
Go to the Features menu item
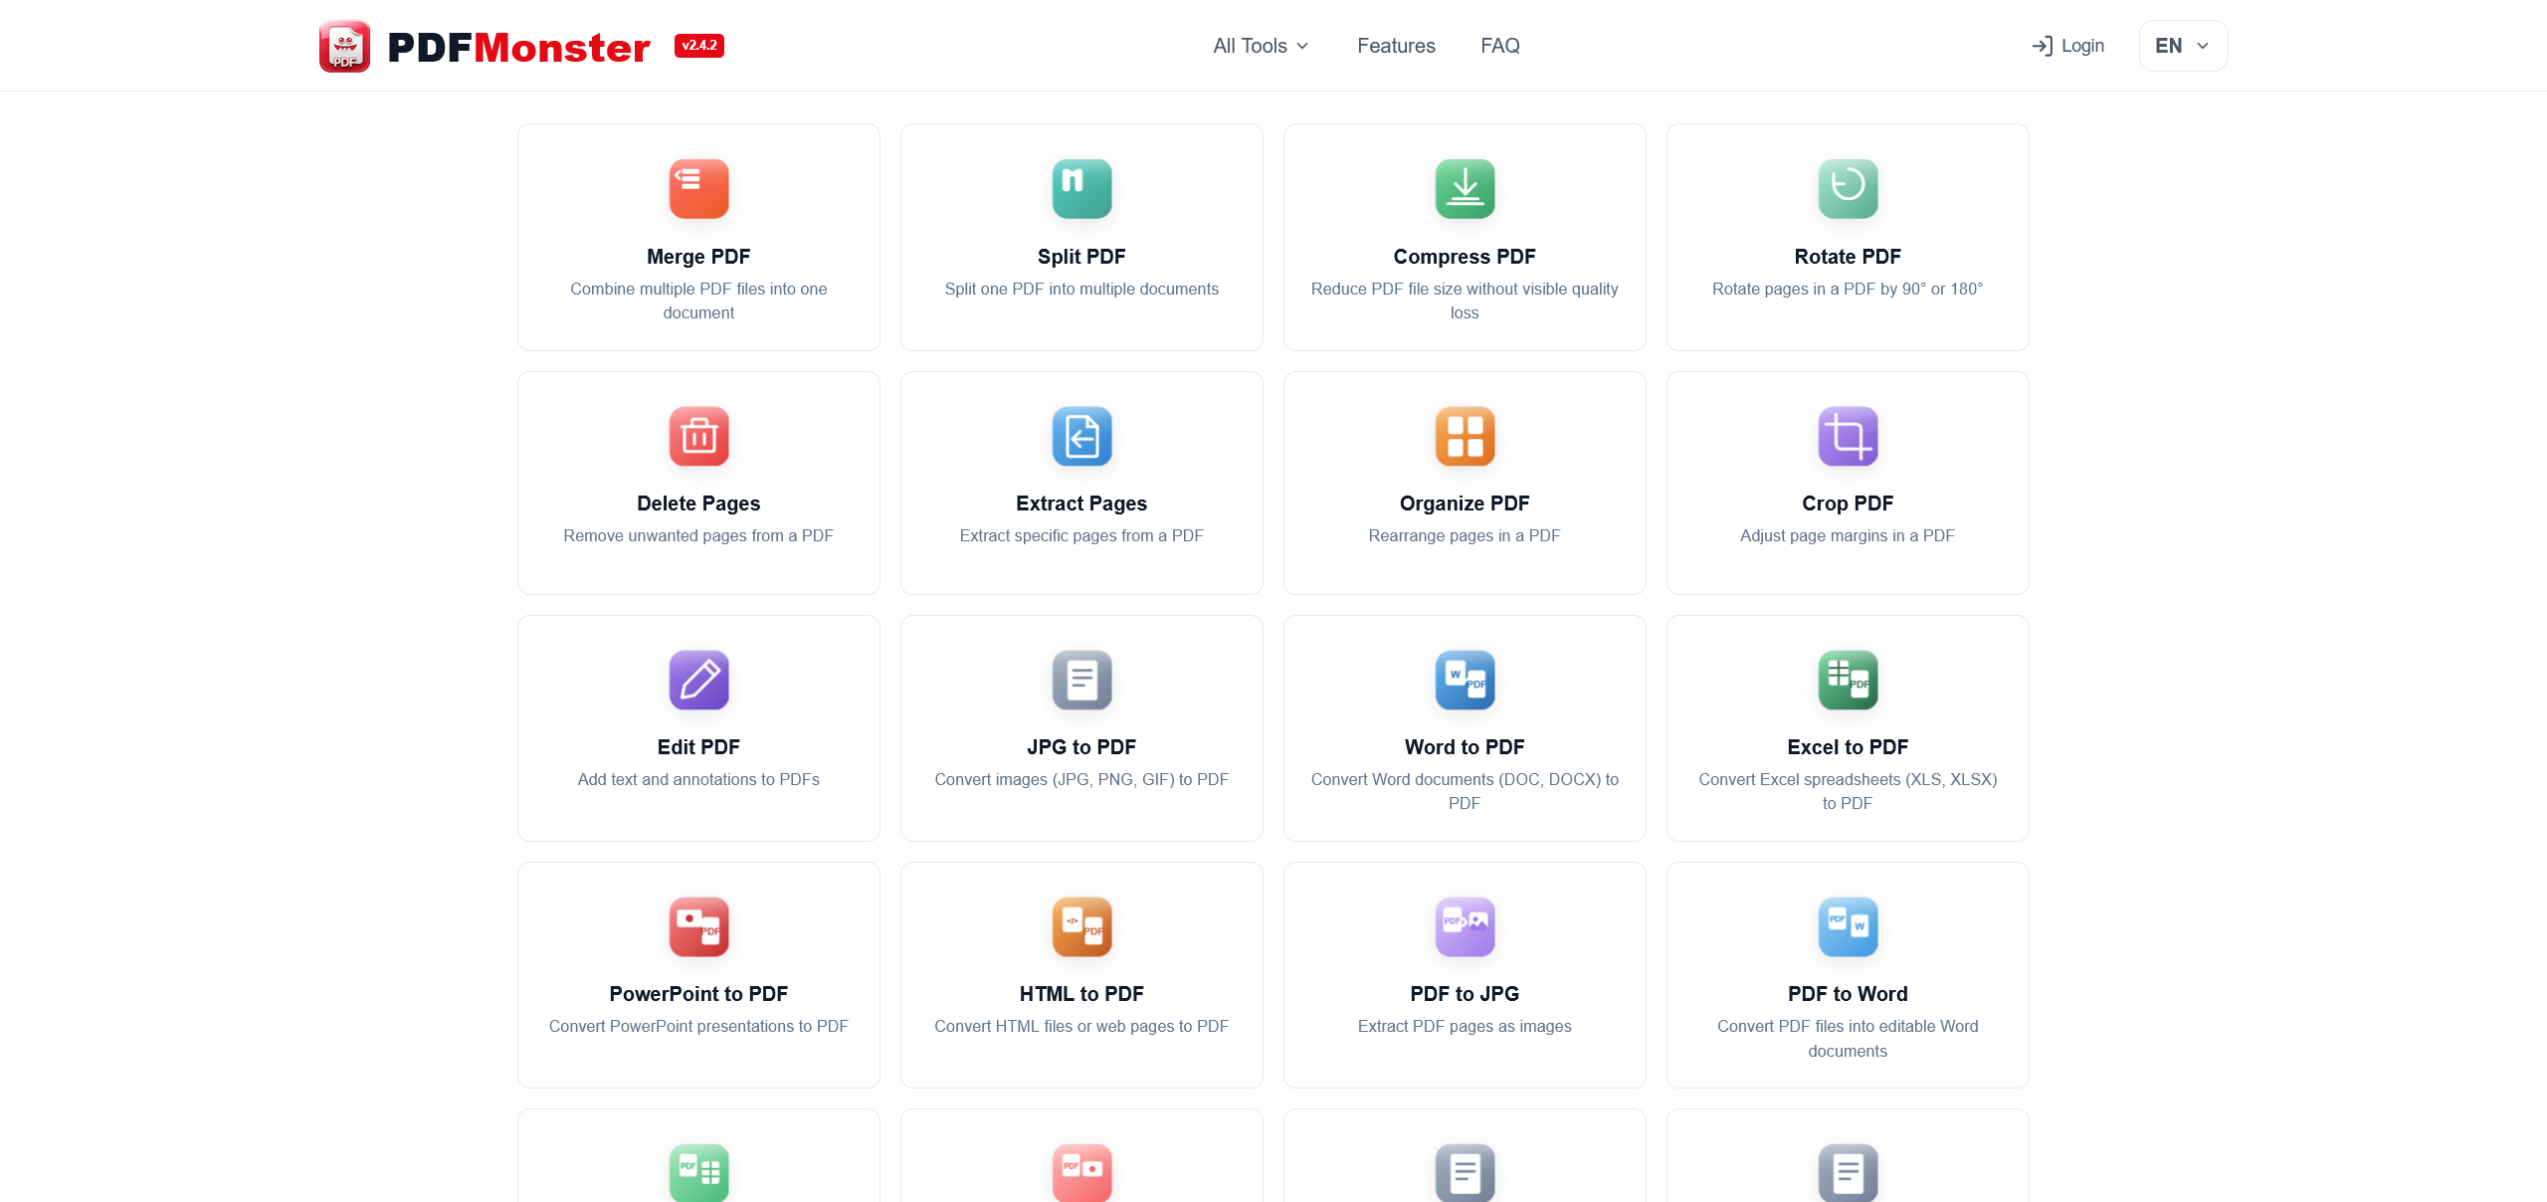click(1395, 45)
